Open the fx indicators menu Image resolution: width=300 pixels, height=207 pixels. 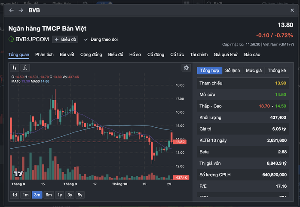click(25, 68)
